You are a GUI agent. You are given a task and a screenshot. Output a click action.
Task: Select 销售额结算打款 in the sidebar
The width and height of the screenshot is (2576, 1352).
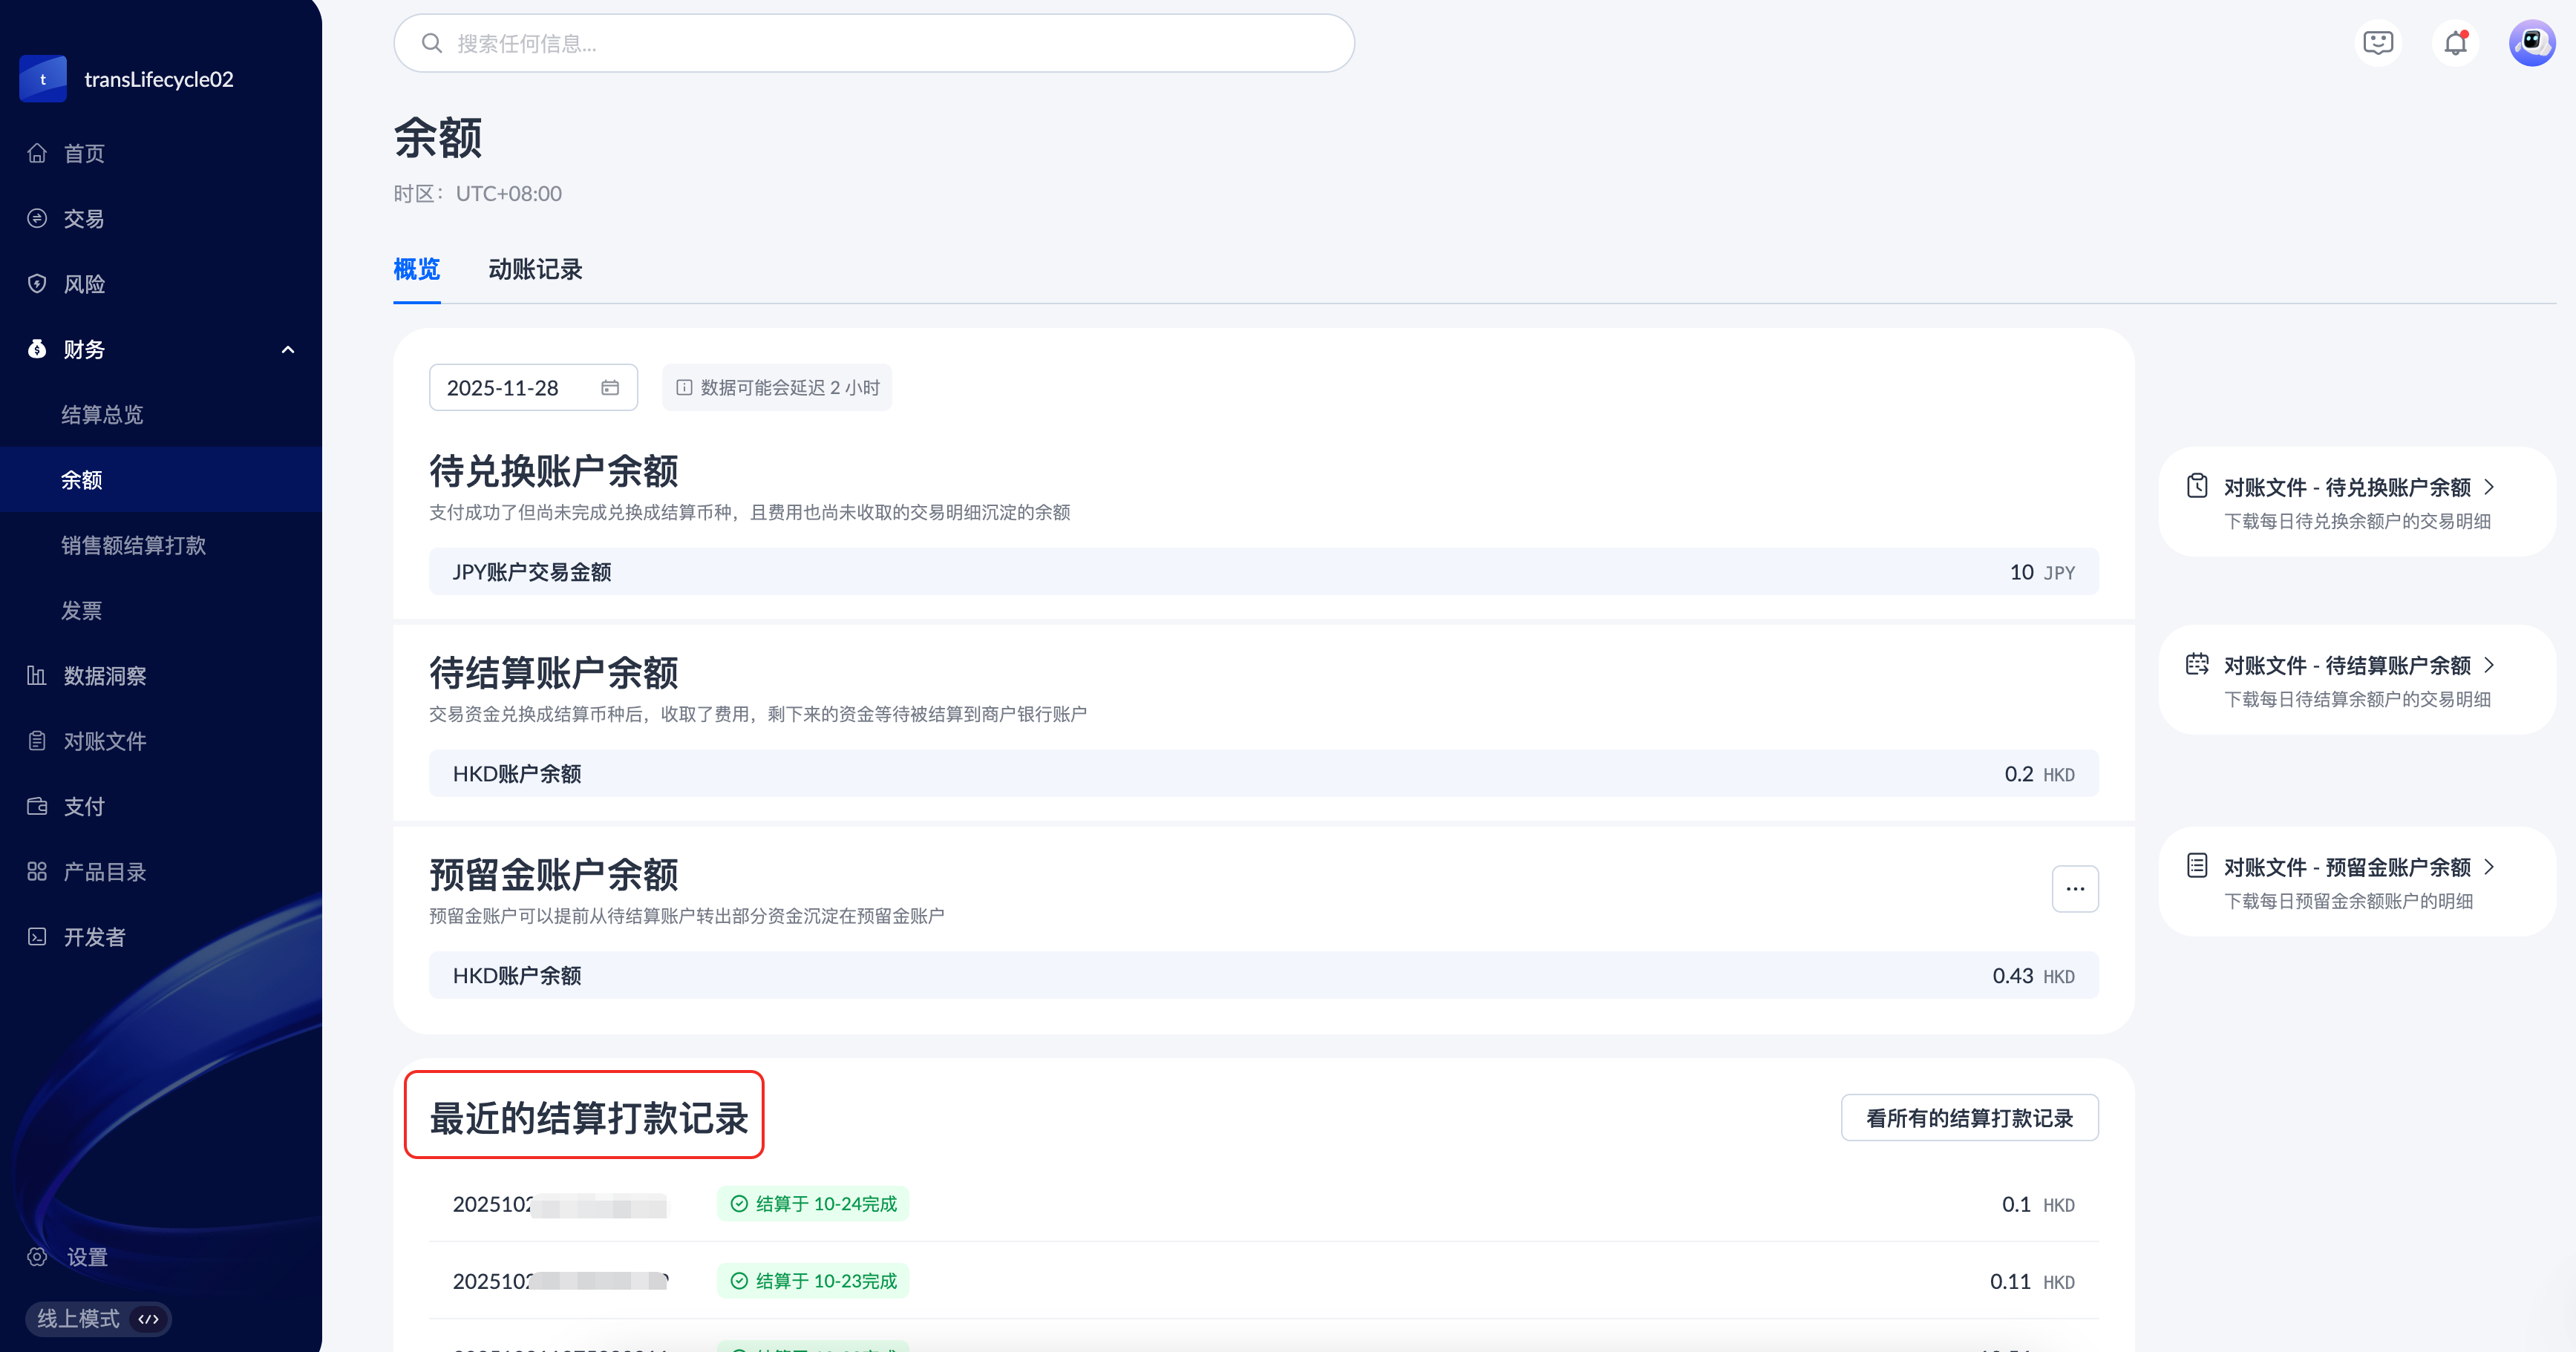click(133, 545)
